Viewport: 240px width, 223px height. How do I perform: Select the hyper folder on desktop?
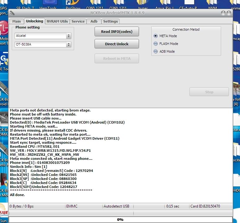[143, 4]
